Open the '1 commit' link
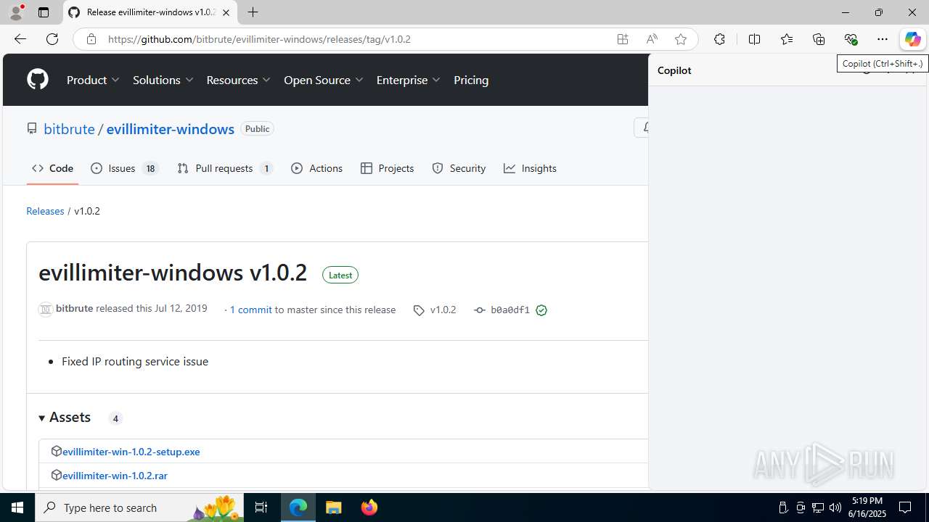Viewport: 929px width, 522px height. (x=250, y=310)
